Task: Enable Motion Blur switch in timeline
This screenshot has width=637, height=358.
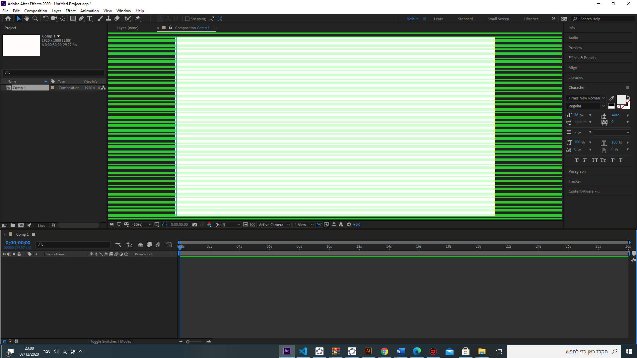Action: coord(158,245)
